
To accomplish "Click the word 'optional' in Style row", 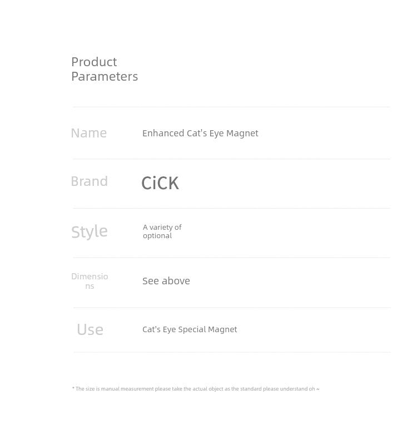I will tap(157, 236).
